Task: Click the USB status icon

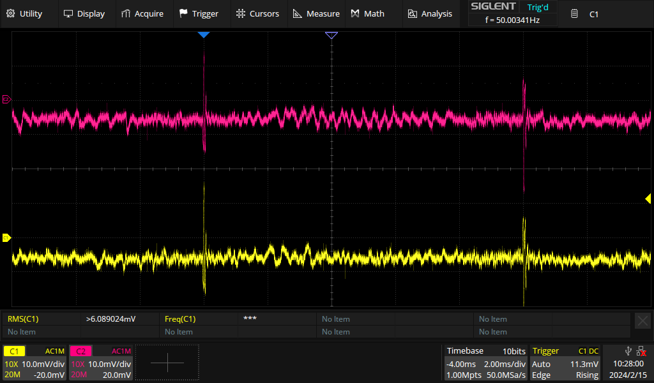Action: [x=628, y=351]
